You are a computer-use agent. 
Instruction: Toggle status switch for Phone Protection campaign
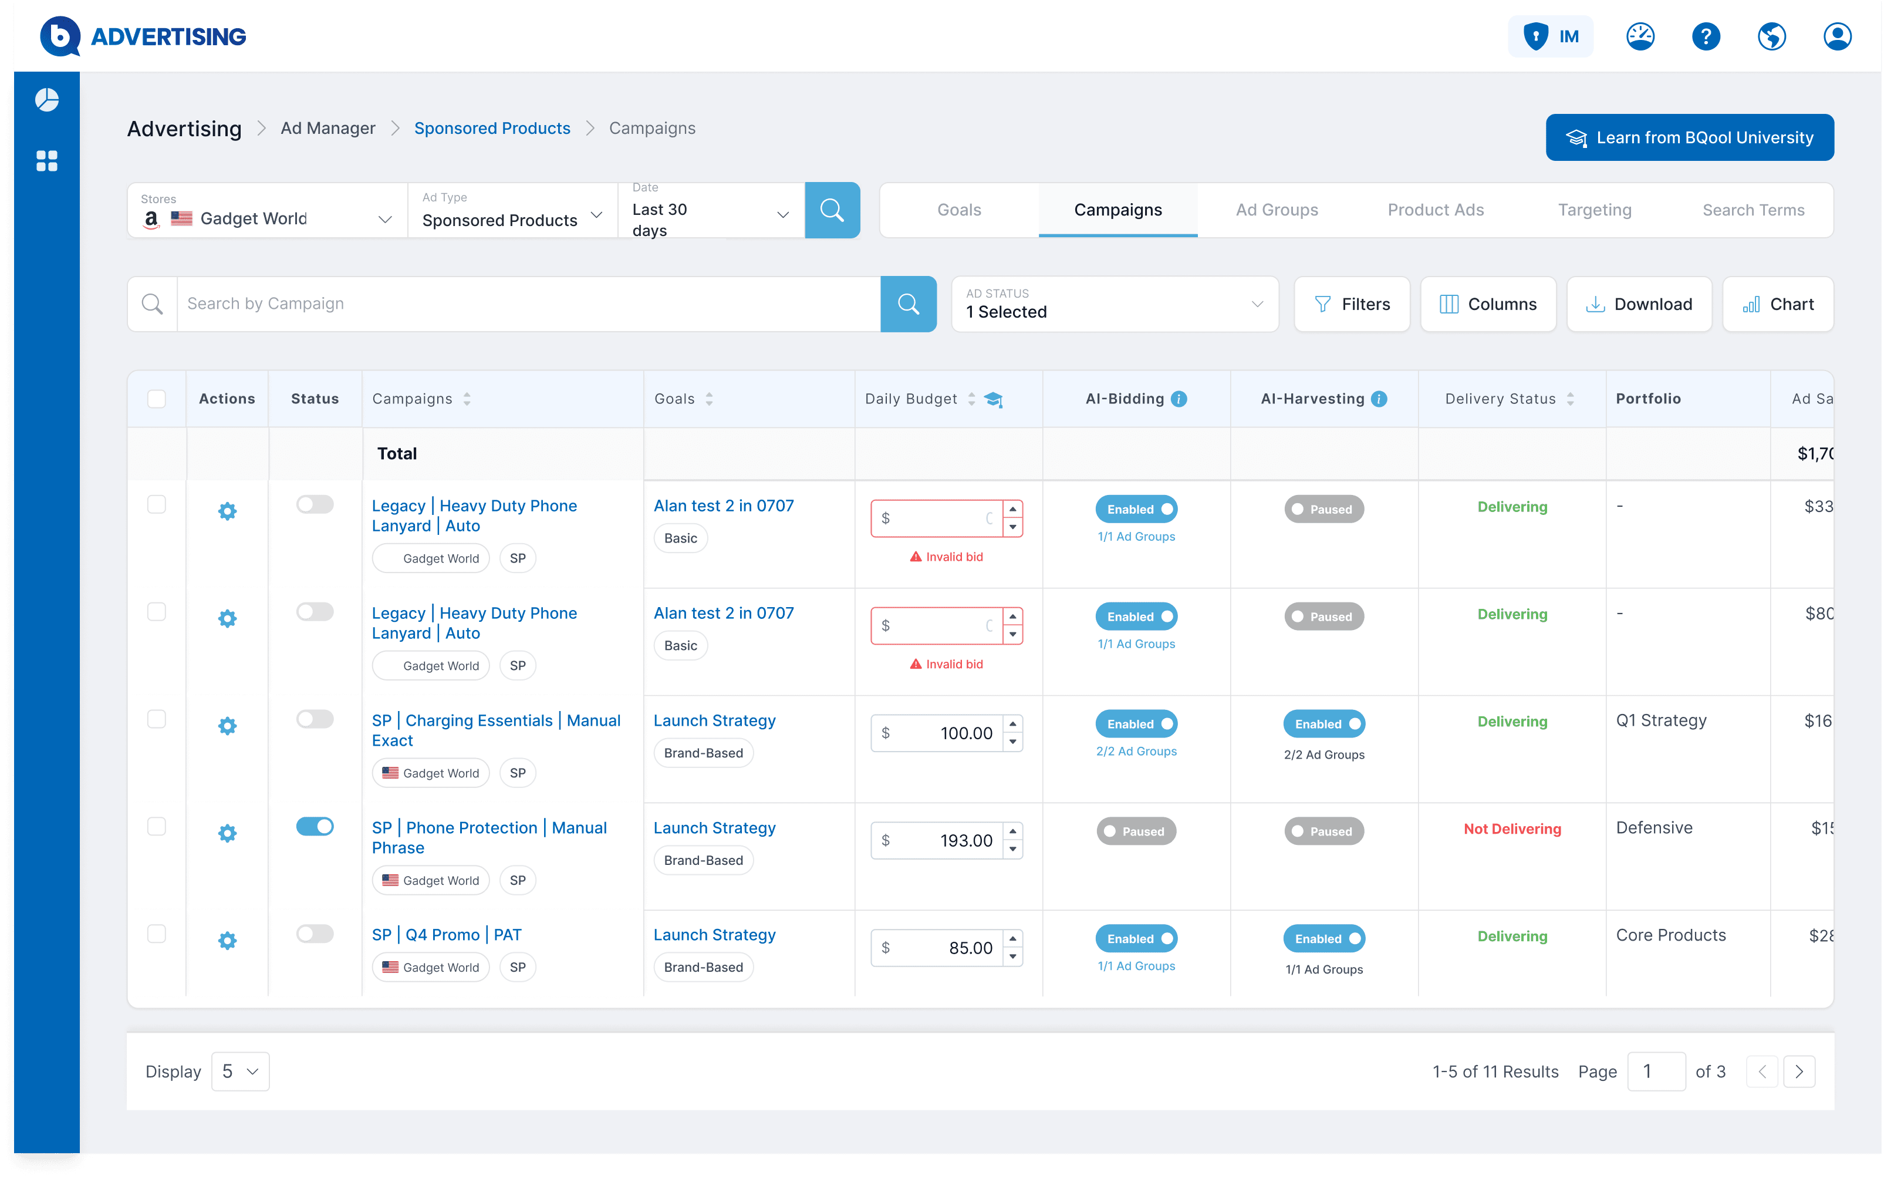315,826
